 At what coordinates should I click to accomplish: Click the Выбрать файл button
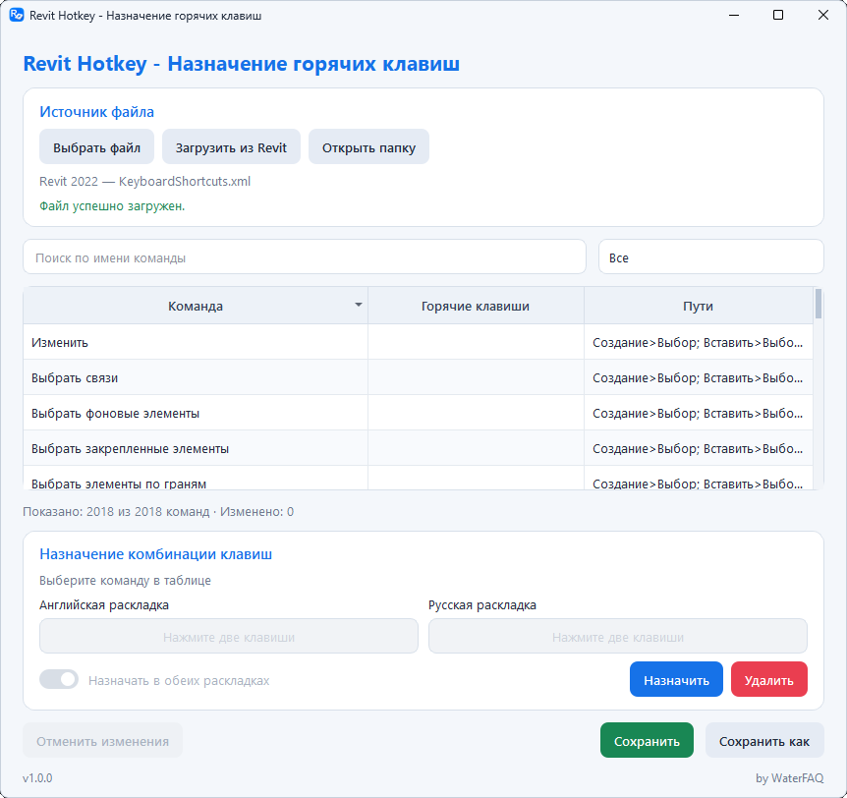pyautogui.click(x=96, y=147)
